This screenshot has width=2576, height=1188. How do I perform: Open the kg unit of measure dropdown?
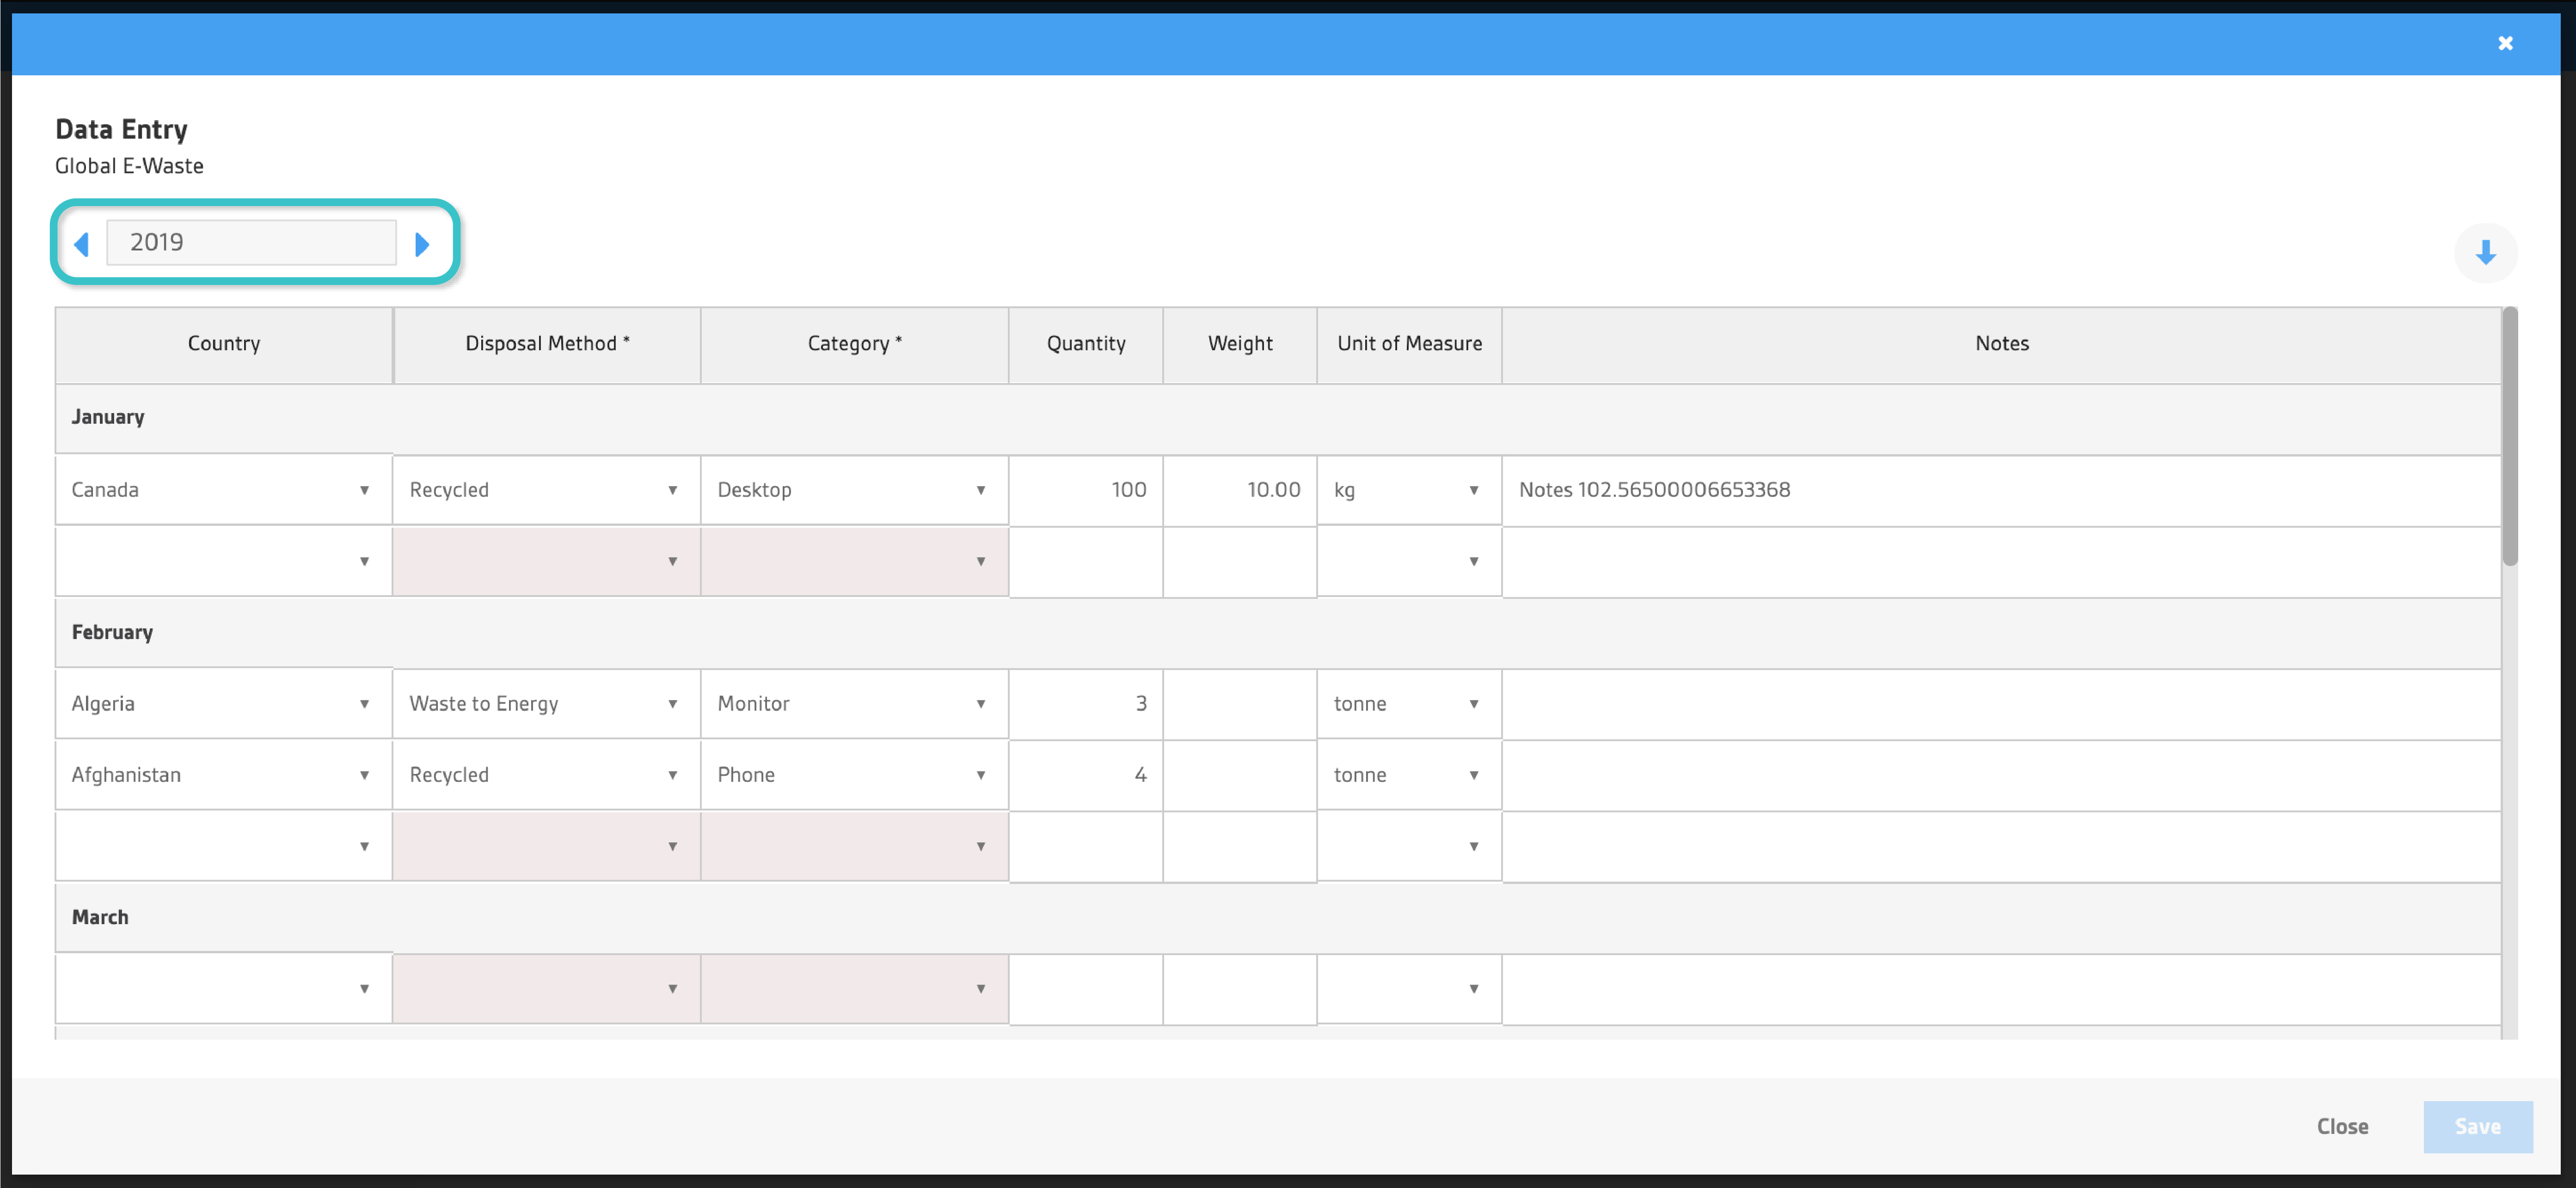pos(1409,490)
